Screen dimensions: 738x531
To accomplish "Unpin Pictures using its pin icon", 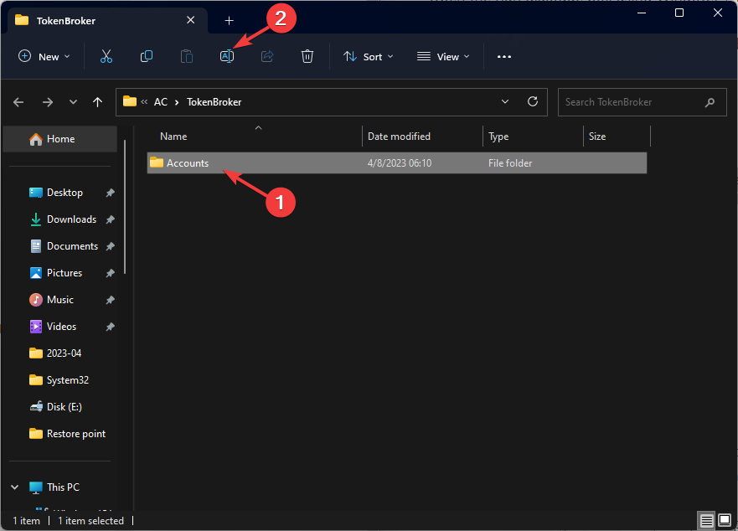I will [x=110, y=273].
